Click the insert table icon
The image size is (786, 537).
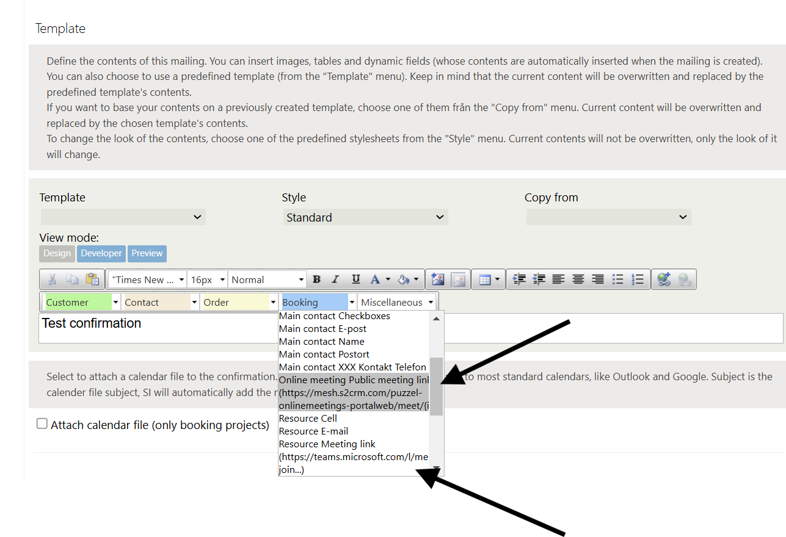486,279
